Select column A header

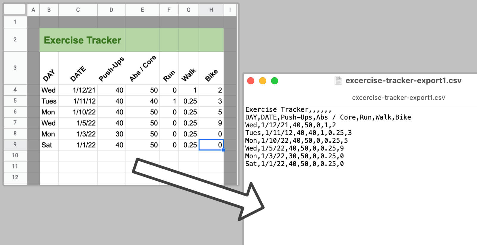click(33, 10)
